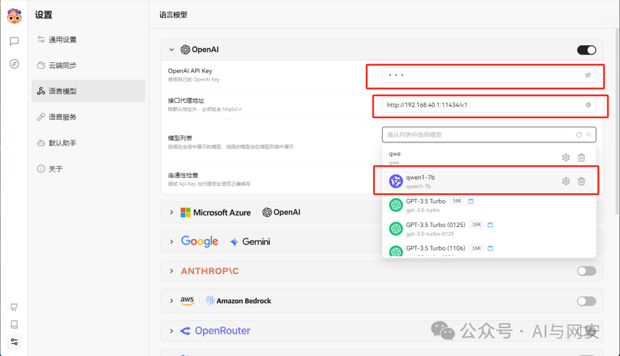The image size is (620, 356).
Task: Open 关于 about page
Action: pos(88,169)
